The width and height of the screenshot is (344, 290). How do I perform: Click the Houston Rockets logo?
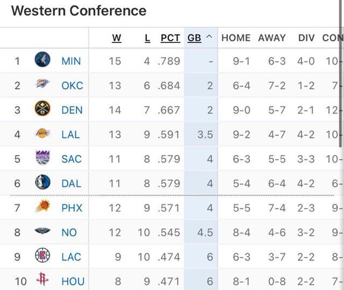[43, 280]
